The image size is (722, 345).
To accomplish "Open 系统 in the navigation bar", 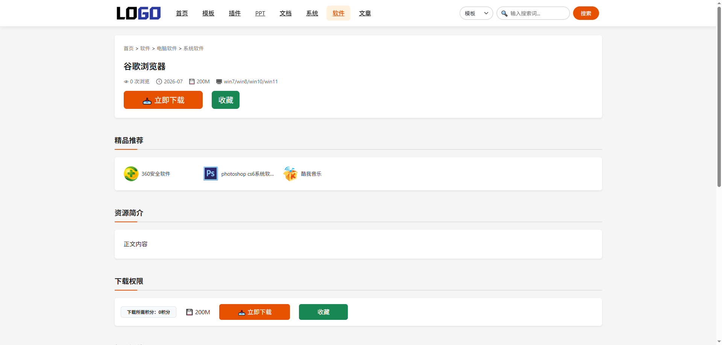I will [x=312, y=13].
